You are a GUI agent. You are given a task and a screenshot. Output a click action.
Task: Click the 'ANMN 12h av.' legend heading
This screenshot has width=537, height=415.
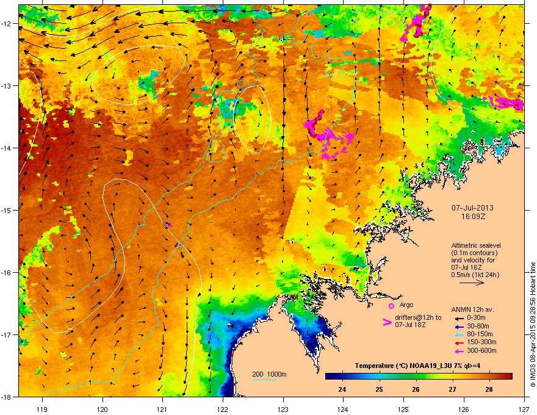coord(472,310)
